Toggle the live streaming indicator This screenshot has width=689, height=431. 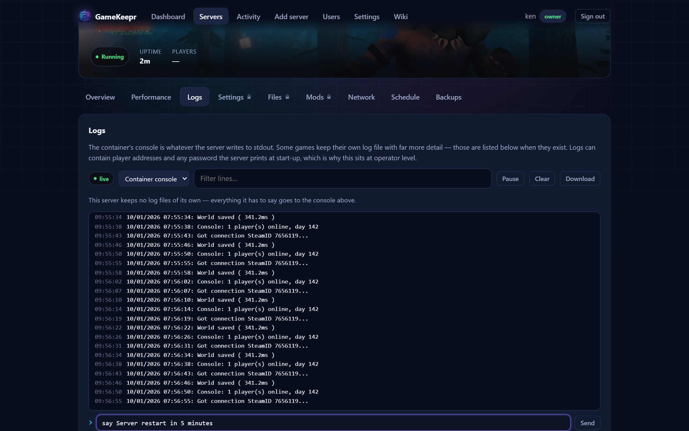click(101, 179)
